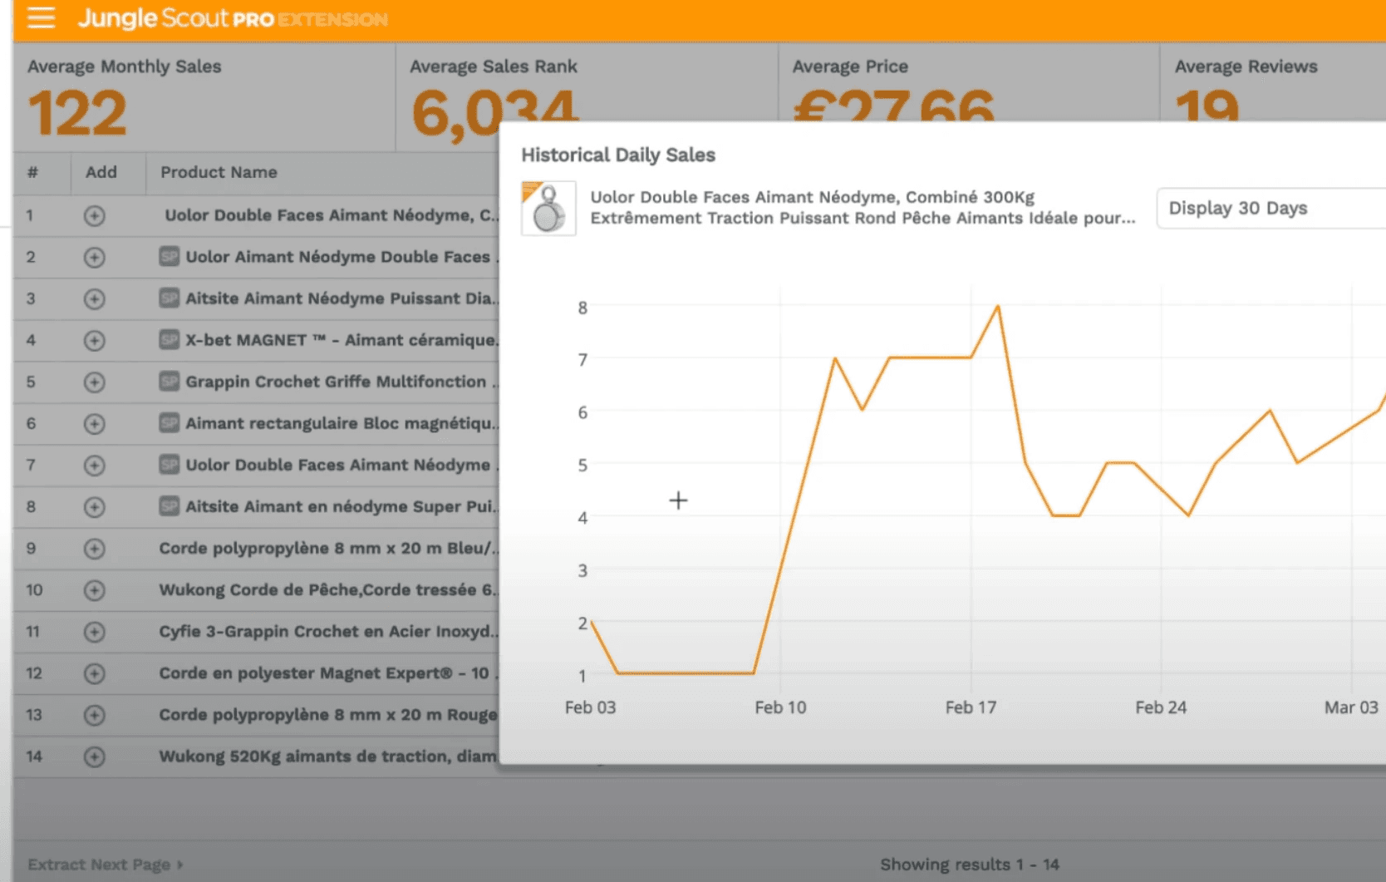Click the chart peak of 8 sales
This screenshot has height=882, width=1386.
(x=998, y=307)
